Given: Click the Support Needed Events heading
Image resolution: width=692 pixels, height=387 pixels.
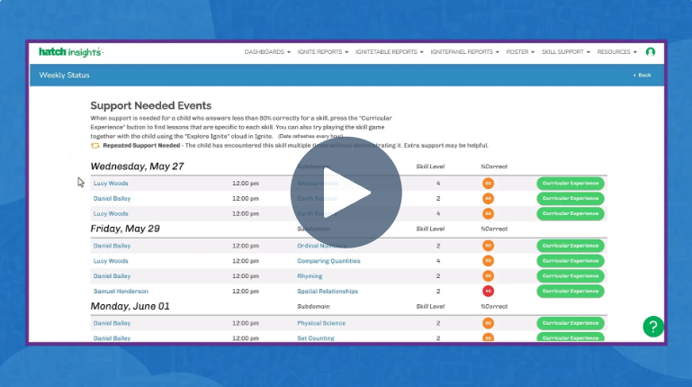Looking at the screenshot, I should 151,105.
